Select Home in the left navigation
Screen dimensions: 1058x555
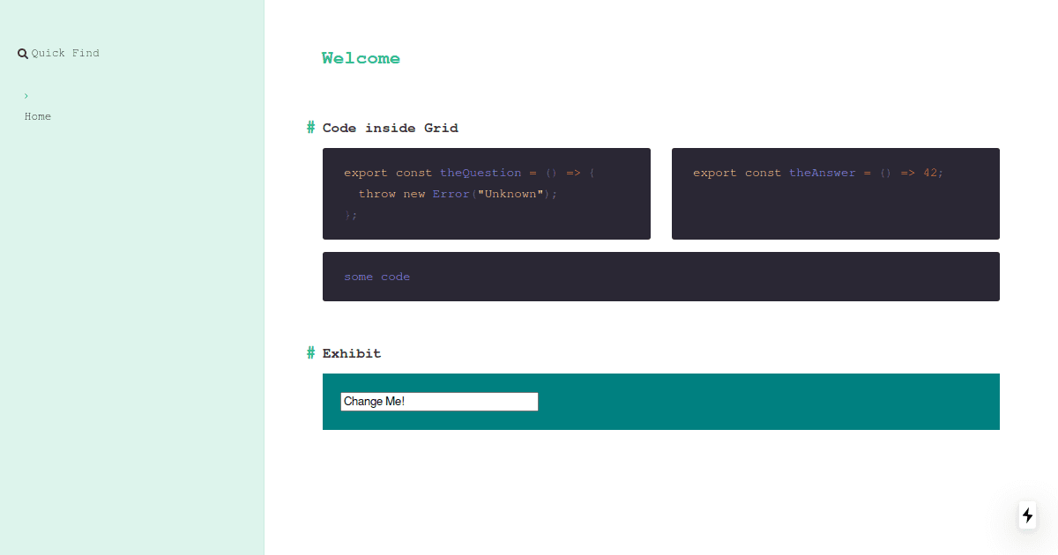pos(38,116)
